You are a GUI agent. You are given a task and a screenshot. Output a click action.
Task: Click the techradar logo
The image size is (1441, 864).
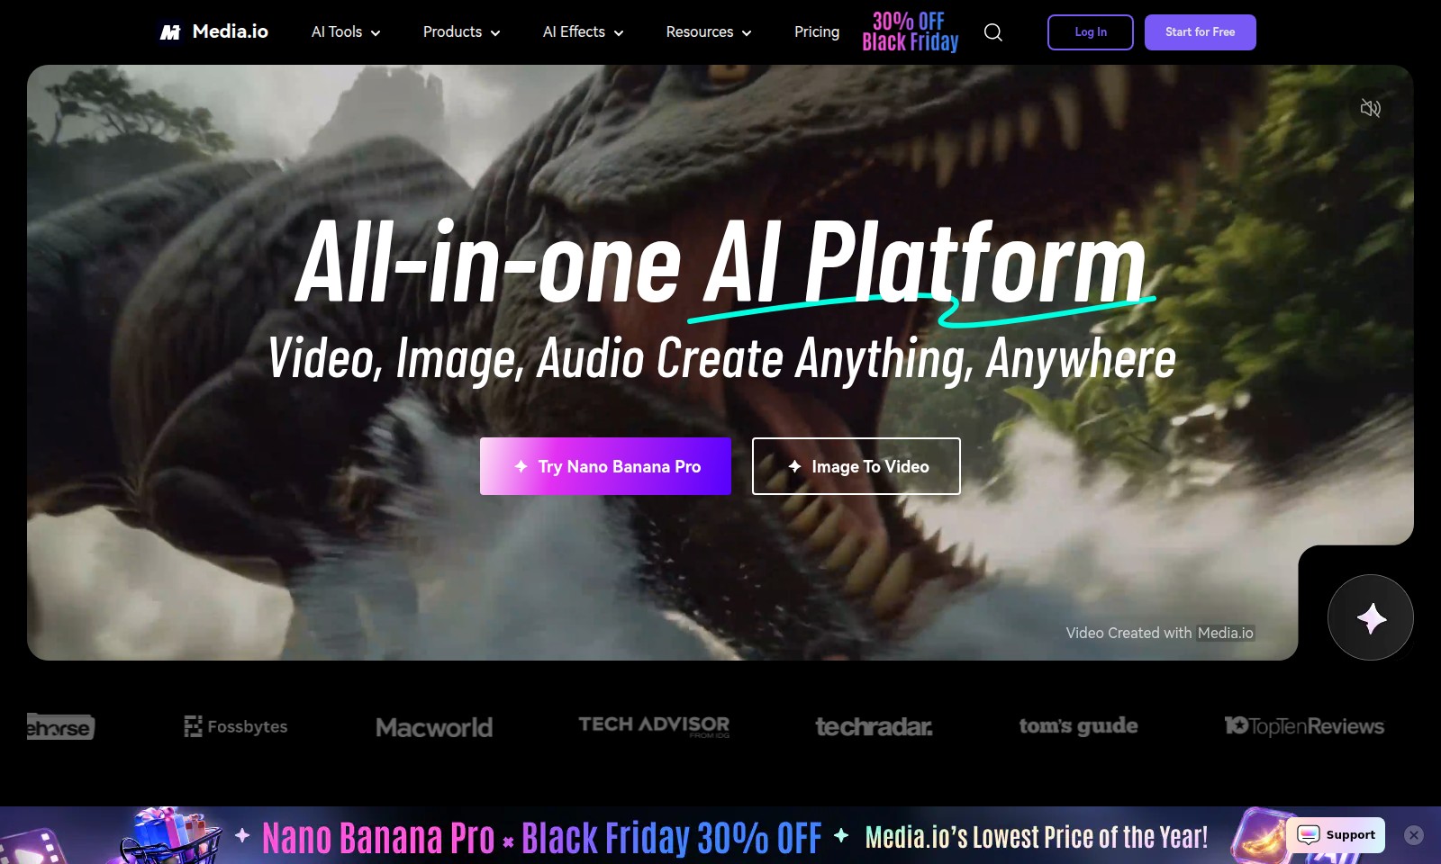(874, 726)
